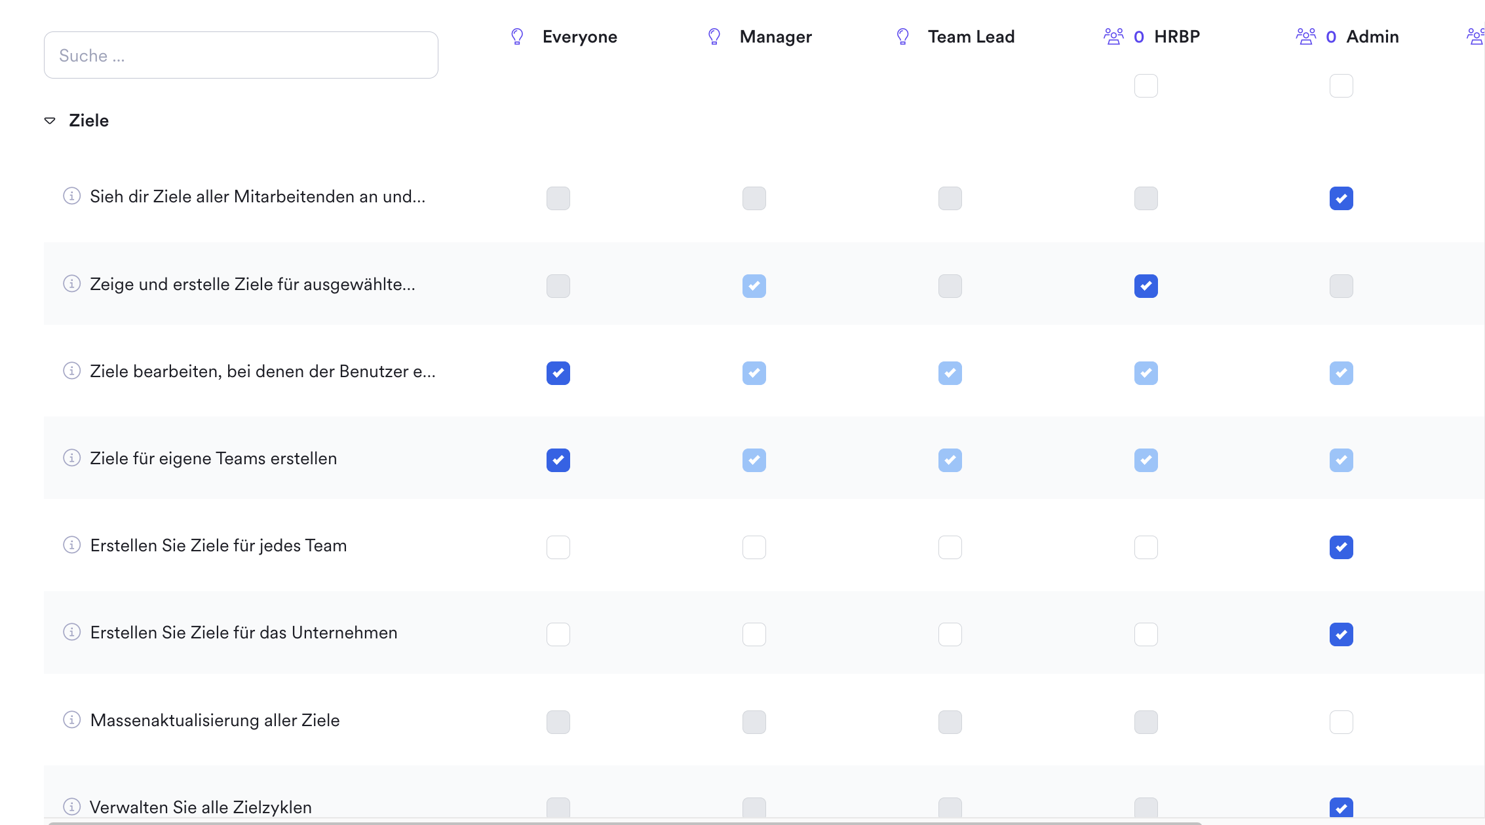Screen dimensions: 1485x825
Task: Check Team Lead for 'Erstellen Sie Ziele für das Unternehmen'
Action: coord(950,634)
